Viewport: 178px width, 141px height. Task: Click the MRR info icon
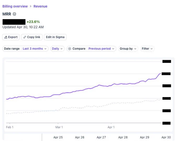click(x=14, y=14)
